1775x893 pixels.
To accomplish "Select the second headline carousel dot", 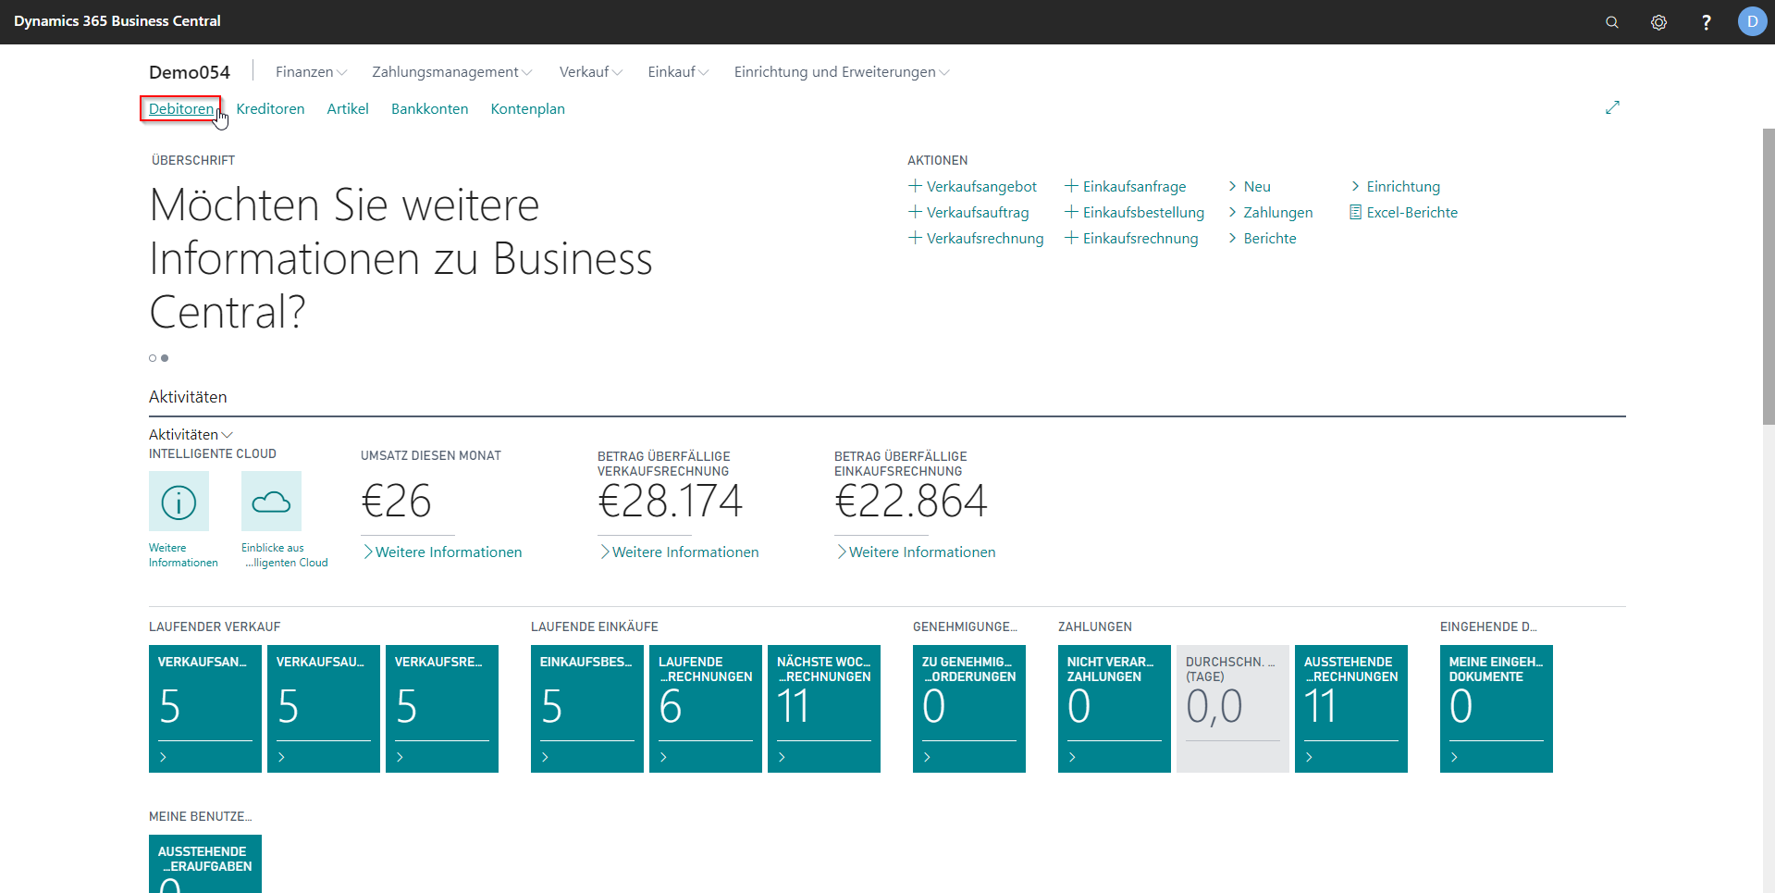I will 165,358.
